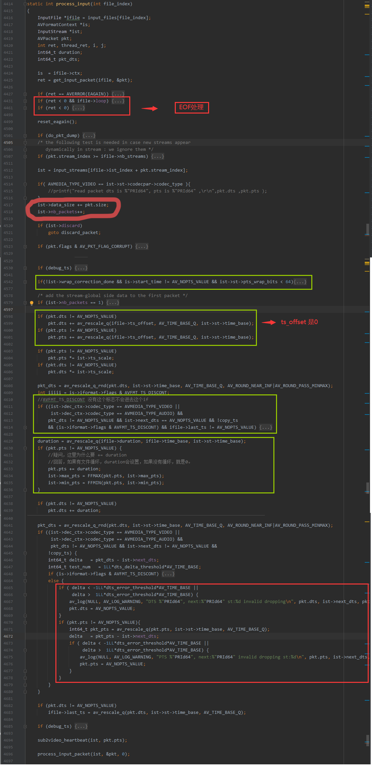Click line number 4672 in the gutter

coord(8,636)
